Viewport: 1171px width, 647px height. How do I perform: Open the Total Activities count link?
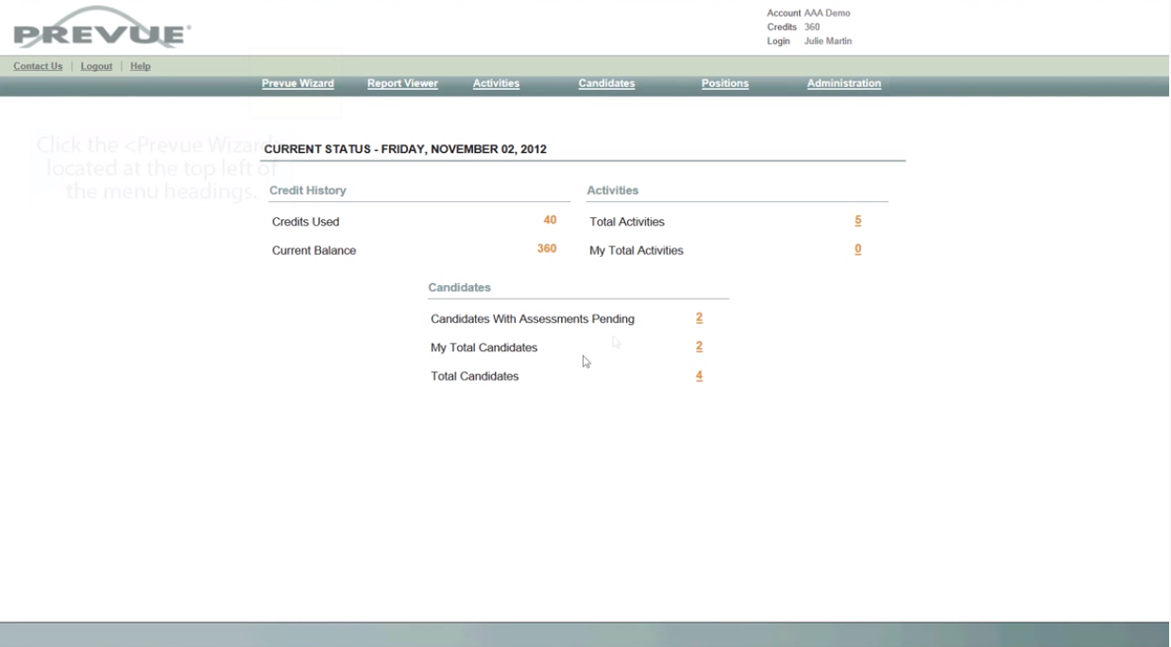point(856,221)
